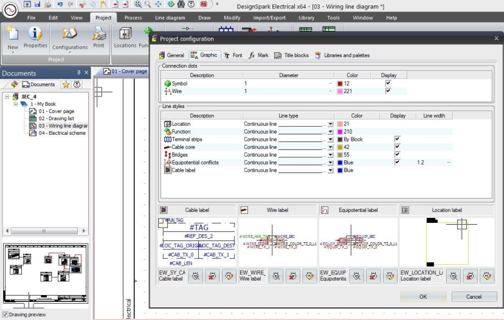
Task: Open quick access toolbar customize arrow
Action: point(217,4)
